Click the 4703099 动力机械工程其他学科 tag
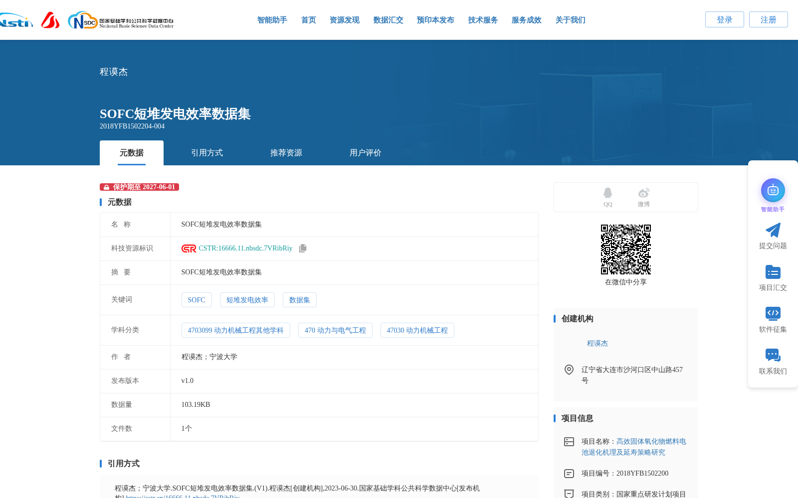Image resolution: width=798 pixels, height=498 pixels. tap(236, 330)
